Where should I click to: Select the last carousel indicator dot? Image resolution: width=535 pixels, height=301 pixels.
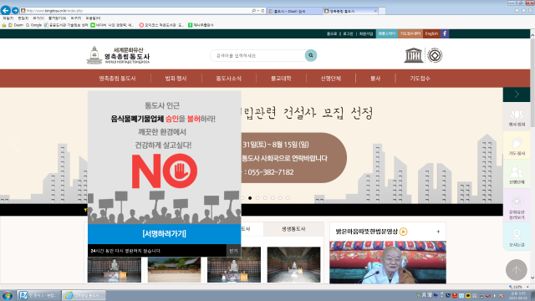coord(288,198)
